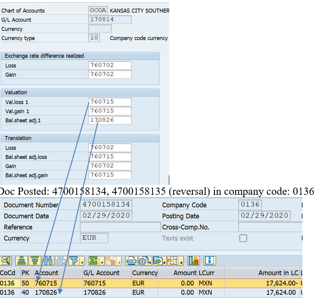The image size is (321, 298).
Task: Click the G/L Account column header
Action: [102, 273]
